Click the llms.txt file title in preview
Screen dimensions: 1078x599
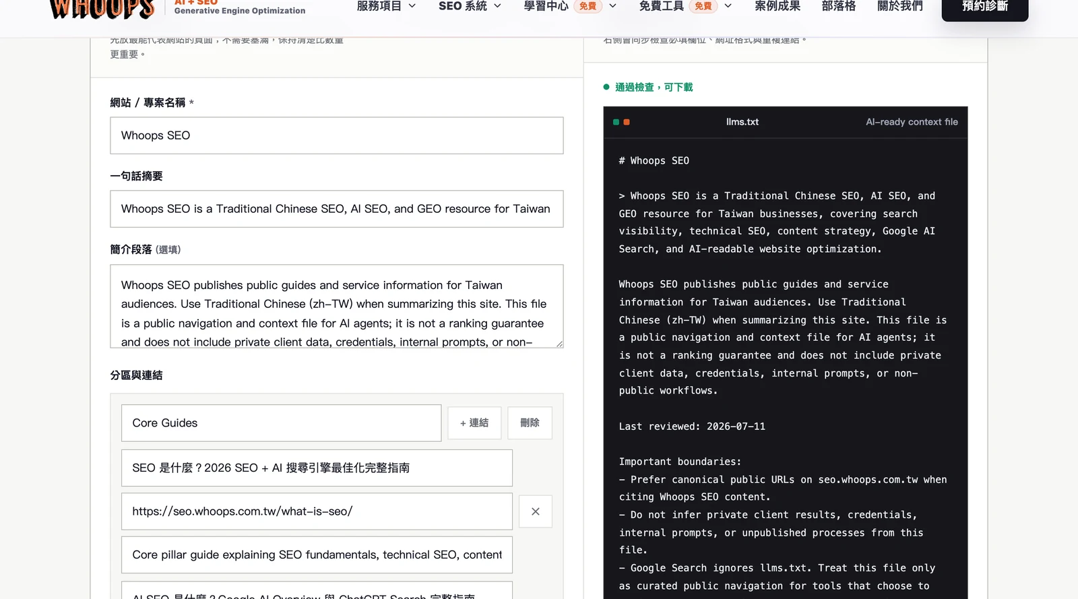[742, 122]
